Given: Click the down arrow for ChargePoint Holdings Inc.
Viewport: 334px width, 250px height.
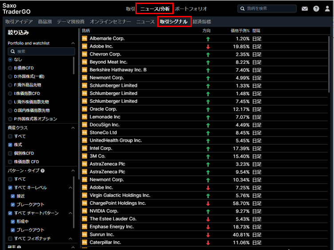Looking at the screenshot, I should click(x=208, y=203).
